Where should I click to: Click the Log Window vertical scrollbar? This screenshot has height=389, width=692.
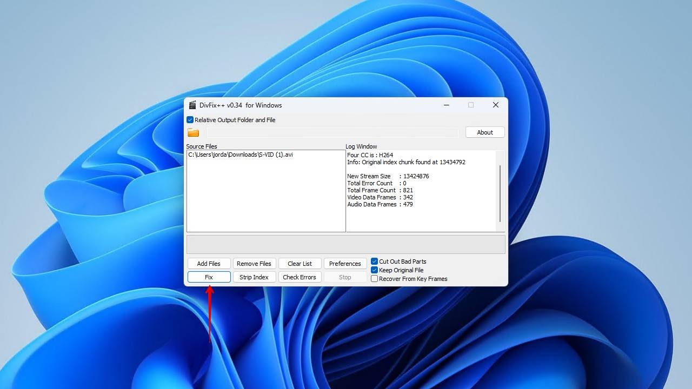(x=500, y=193)
